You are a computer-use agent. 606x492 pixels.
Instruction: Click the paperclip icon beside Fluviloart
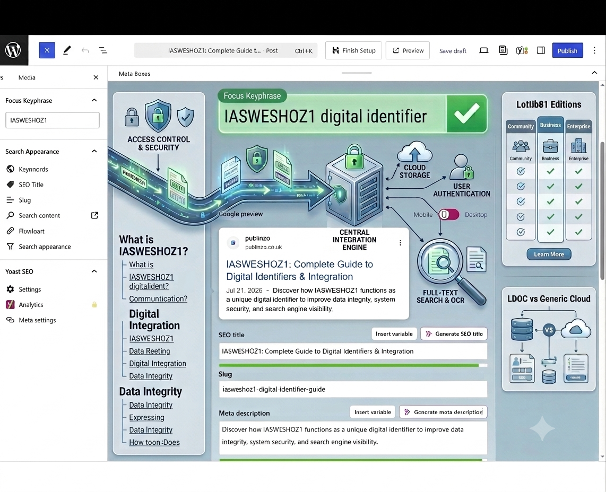(11, 231)
